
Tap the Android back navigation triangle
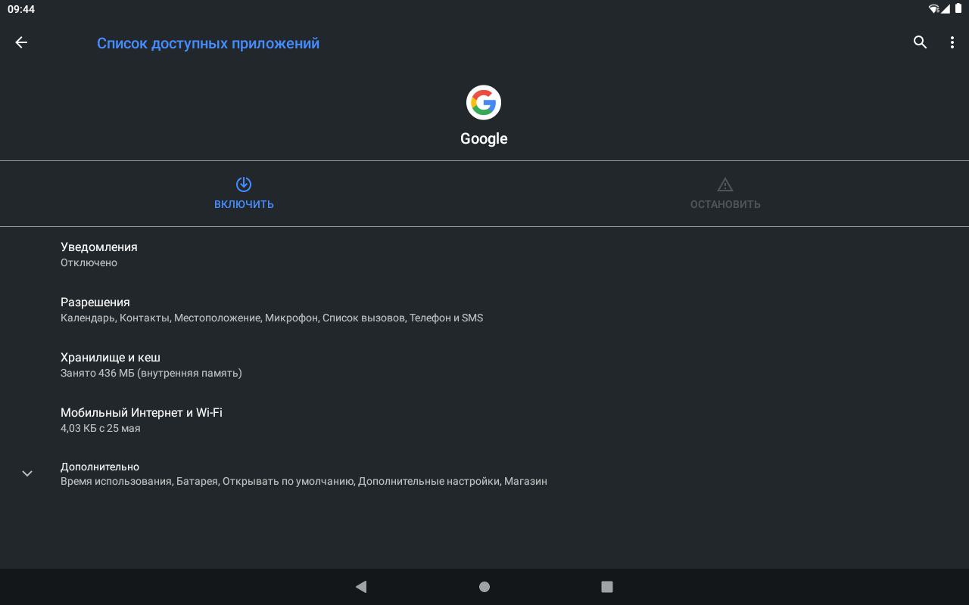pos(361,586)
